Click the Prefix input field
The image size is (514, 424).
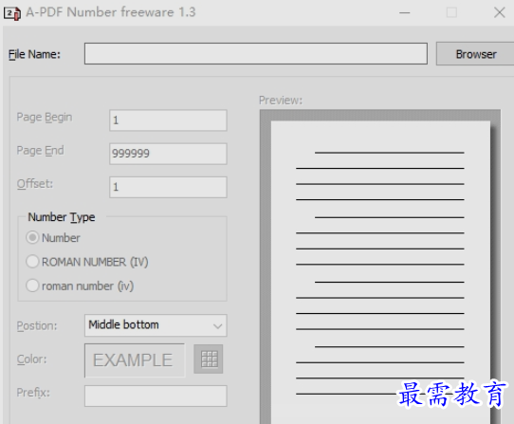tap(156, 396)
